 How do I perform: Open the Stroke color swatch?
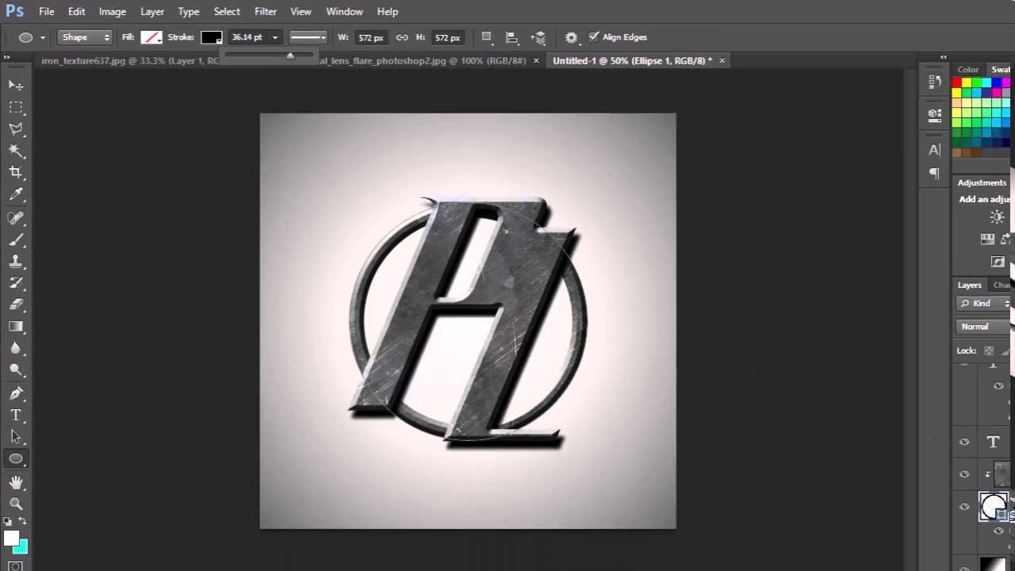(210, 36)
